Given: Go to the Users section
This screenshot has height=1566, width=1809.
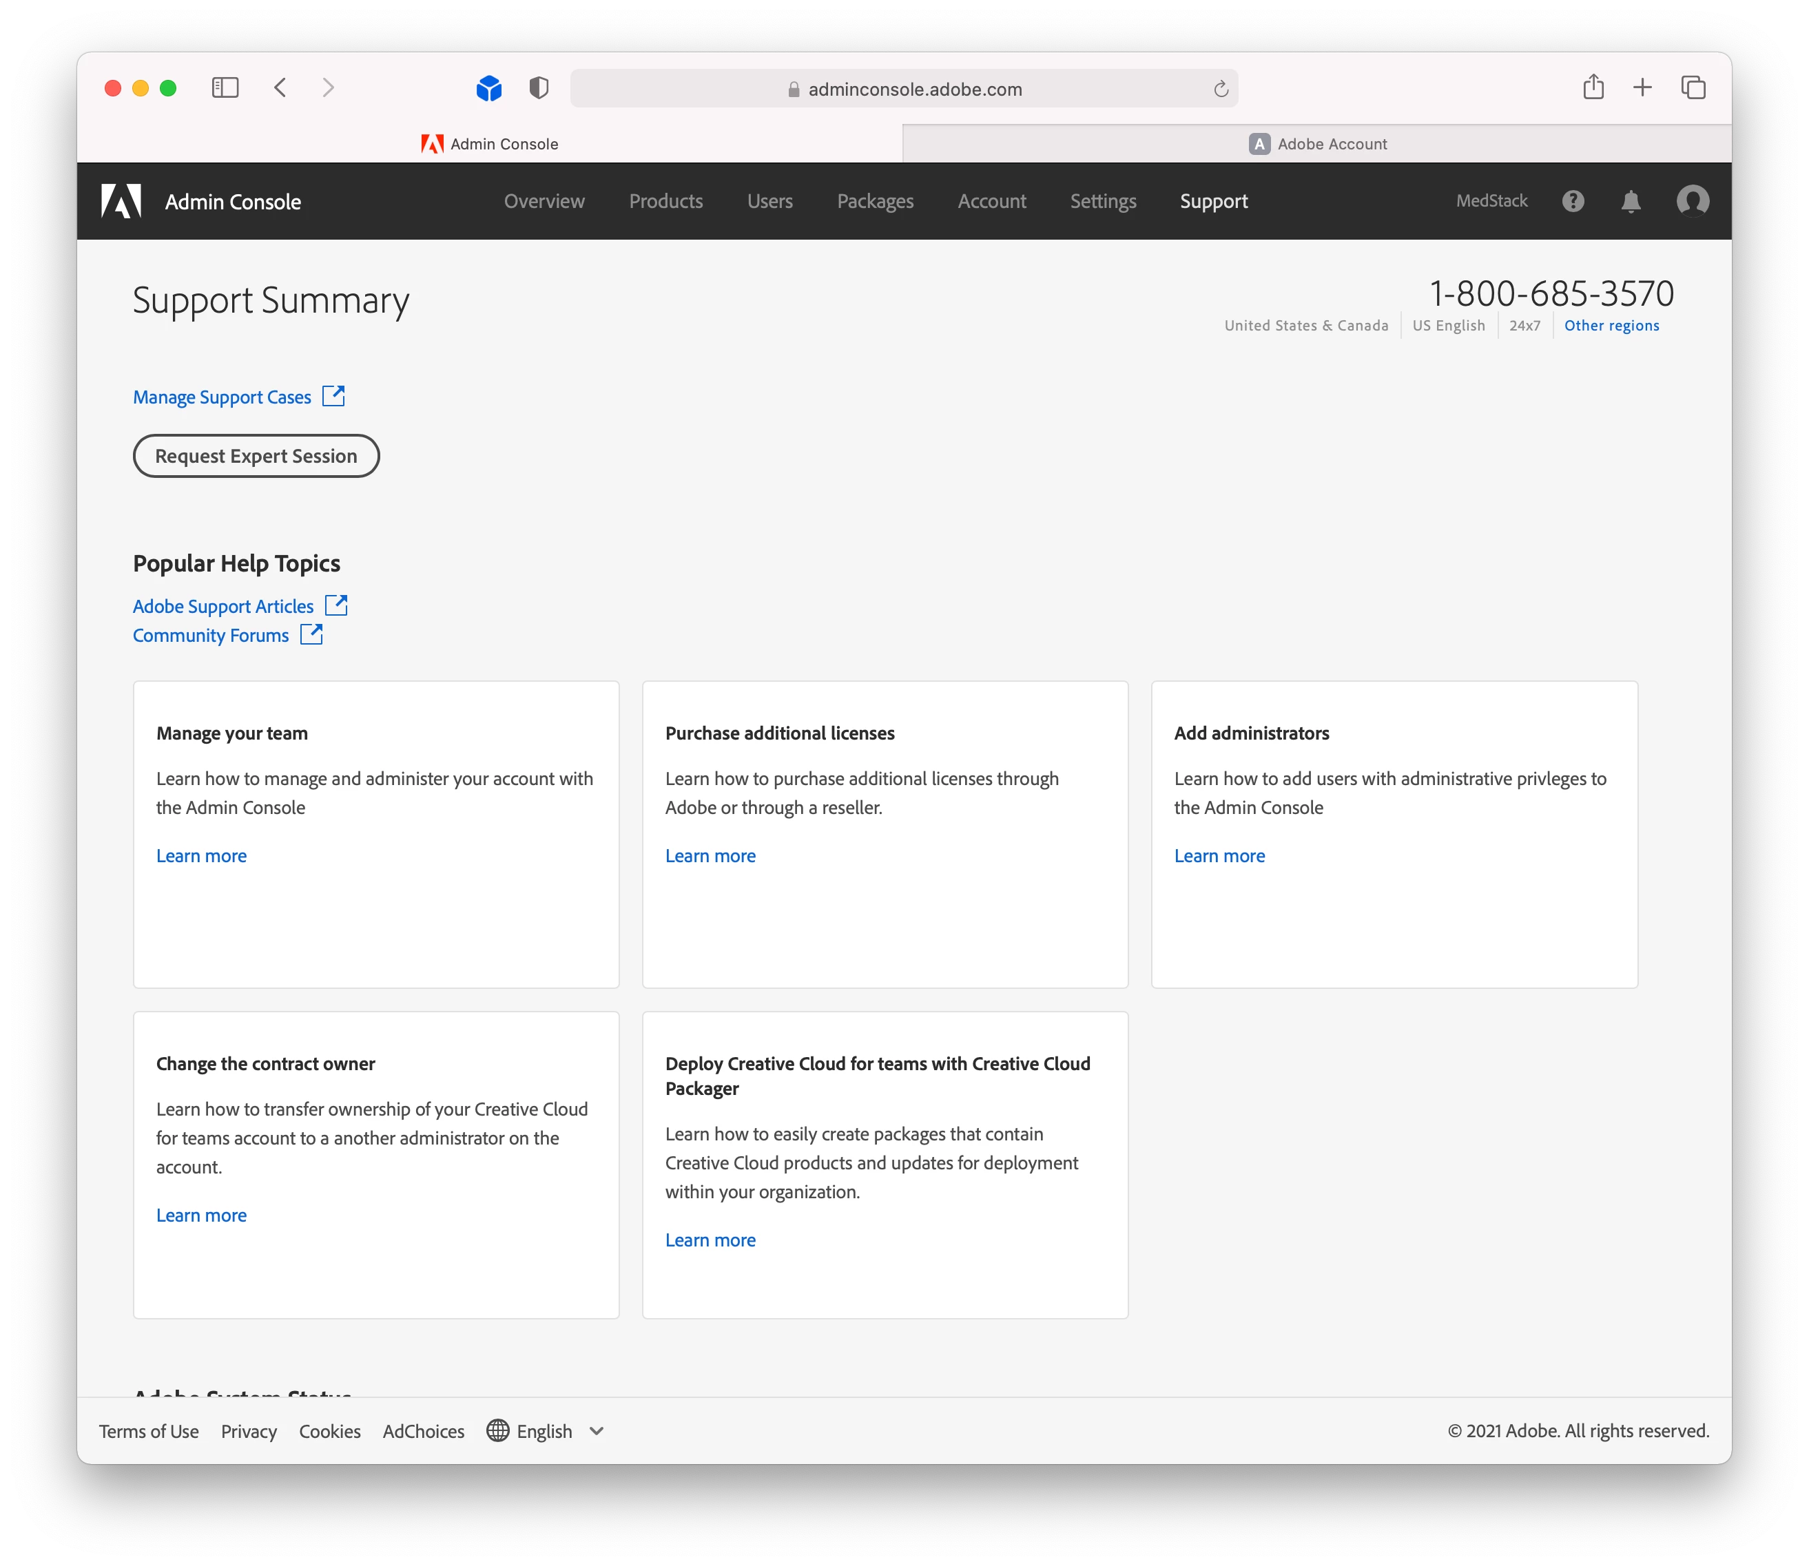Looking at the screenshot, I should pos(769,201).
